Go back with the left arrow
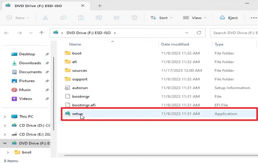 tap(6, 33)
